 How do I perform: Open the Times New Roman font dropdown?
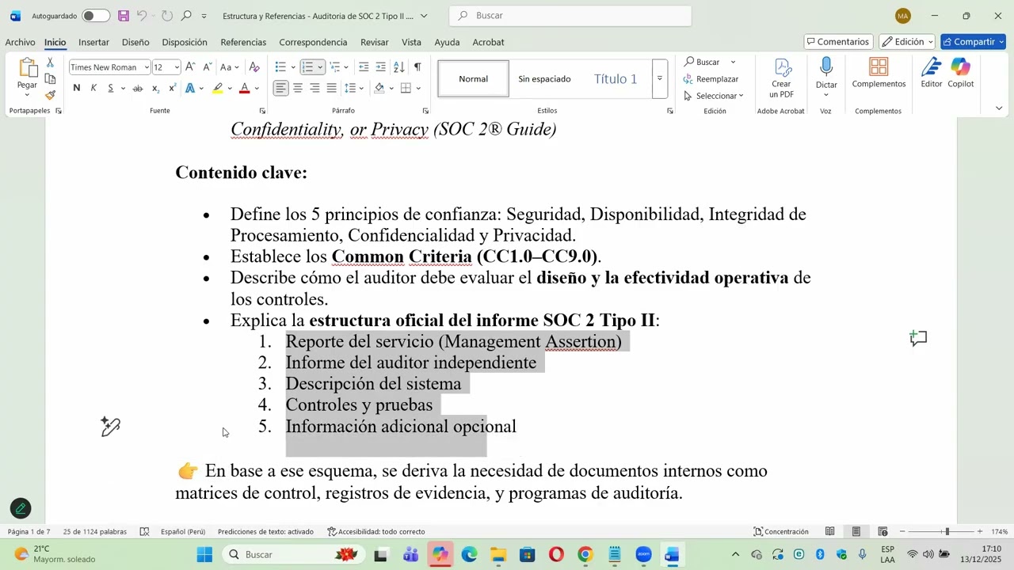coord(147,67)
